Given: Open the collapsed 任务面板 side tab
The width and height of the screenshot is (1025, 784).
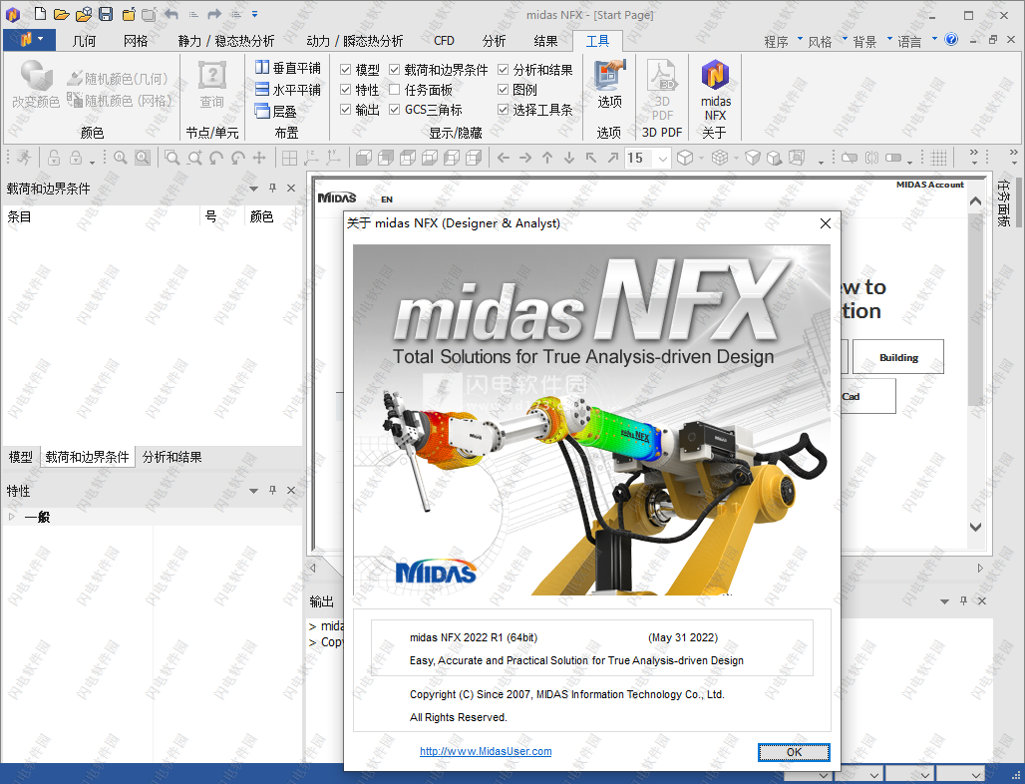Looking at the screenshot, I should (x=1003, y=202).
